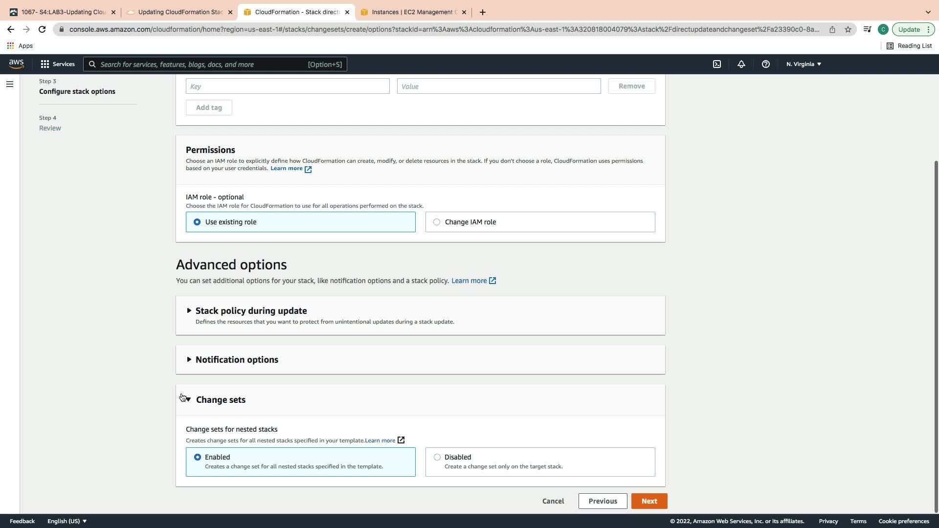Open AWS CloudShell icon in navbar
The width and height of the screenshot is (939, 528).
tap(717, 64)
